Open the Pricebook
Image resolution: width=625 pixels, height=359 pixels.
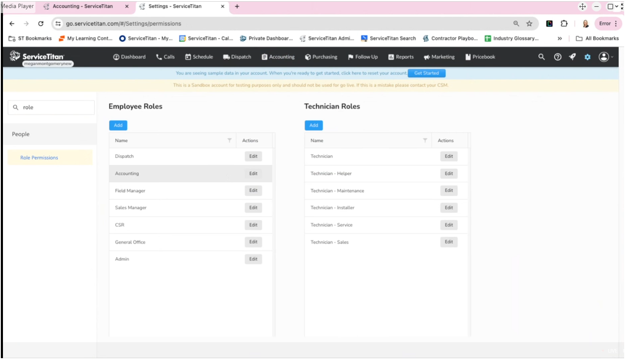480,57
